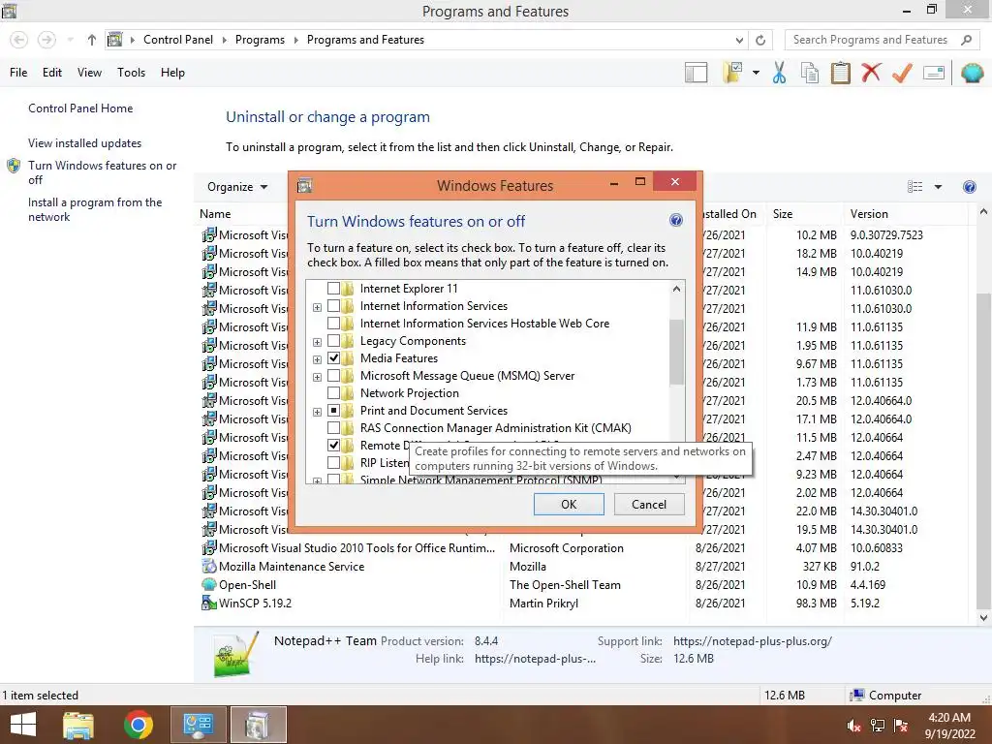Click the orange checkmark Properties icon
992x744 pixels.
[x=902, y=73]
